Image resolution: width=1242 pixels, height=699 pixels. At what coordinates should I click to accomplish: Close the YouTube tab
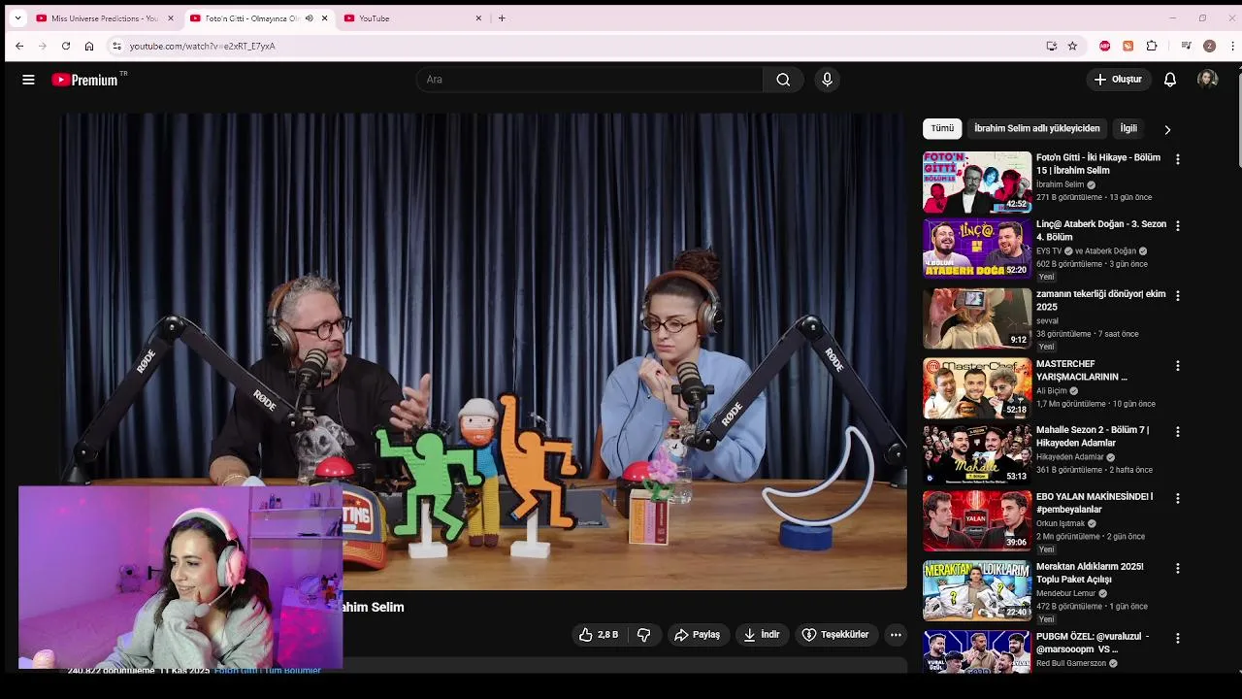pos(478,18)
